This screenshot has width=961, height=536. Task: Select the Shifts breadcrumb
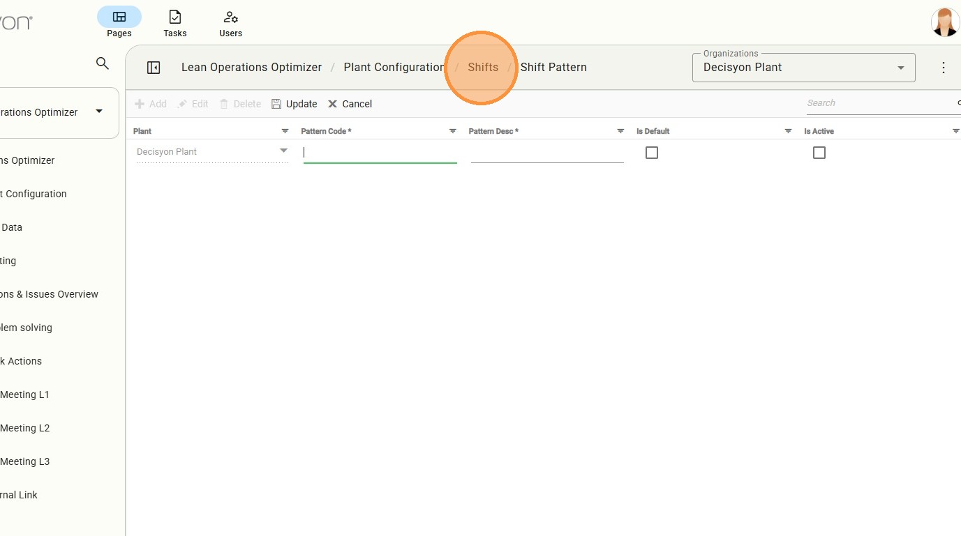tap(483, 68)
